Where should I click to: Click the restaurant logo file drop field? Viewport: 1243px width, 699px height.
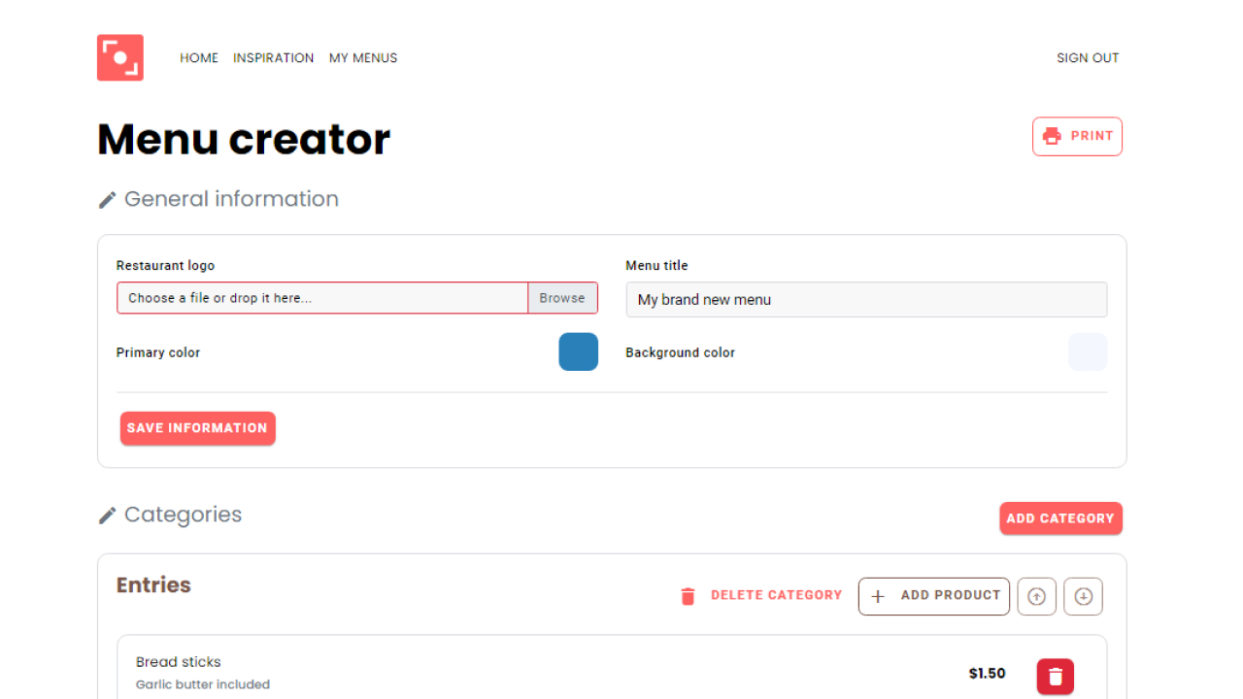coord(322,298)
